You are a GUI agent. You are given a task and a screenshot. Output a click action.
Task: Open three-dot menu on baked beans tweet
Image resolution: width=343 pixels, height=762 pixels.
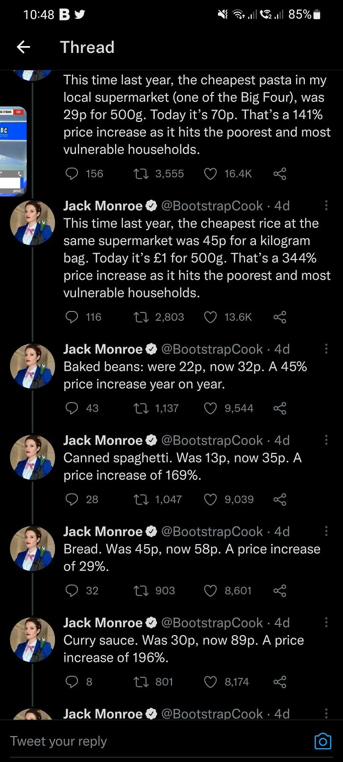coord(326,349)
